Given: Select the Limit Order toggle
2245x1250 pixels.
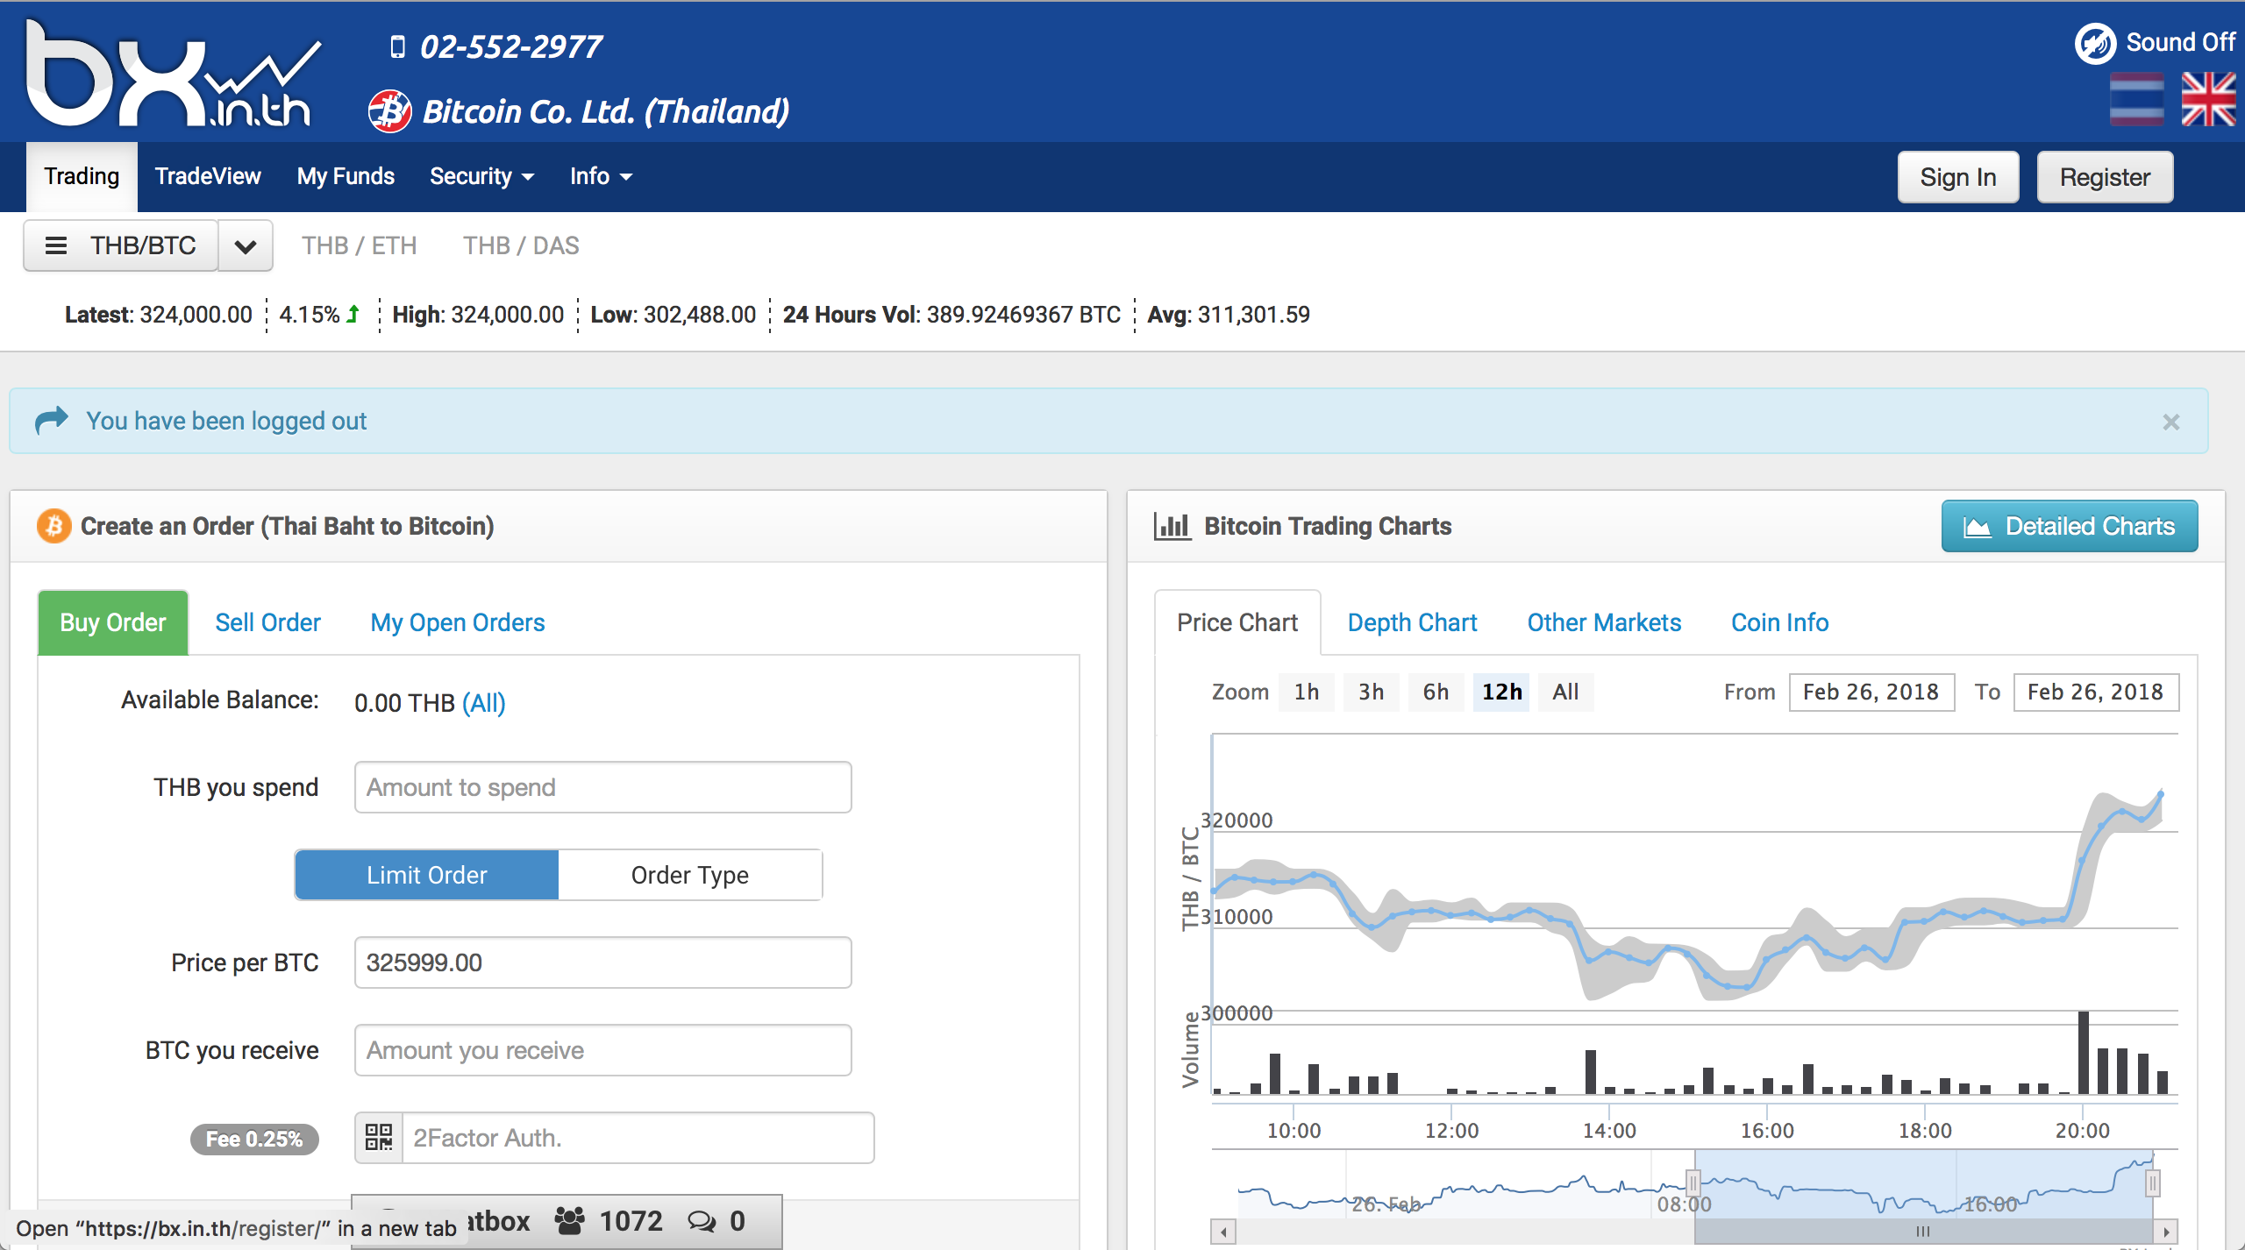Looking at the screenshot, I should (426, 875).
